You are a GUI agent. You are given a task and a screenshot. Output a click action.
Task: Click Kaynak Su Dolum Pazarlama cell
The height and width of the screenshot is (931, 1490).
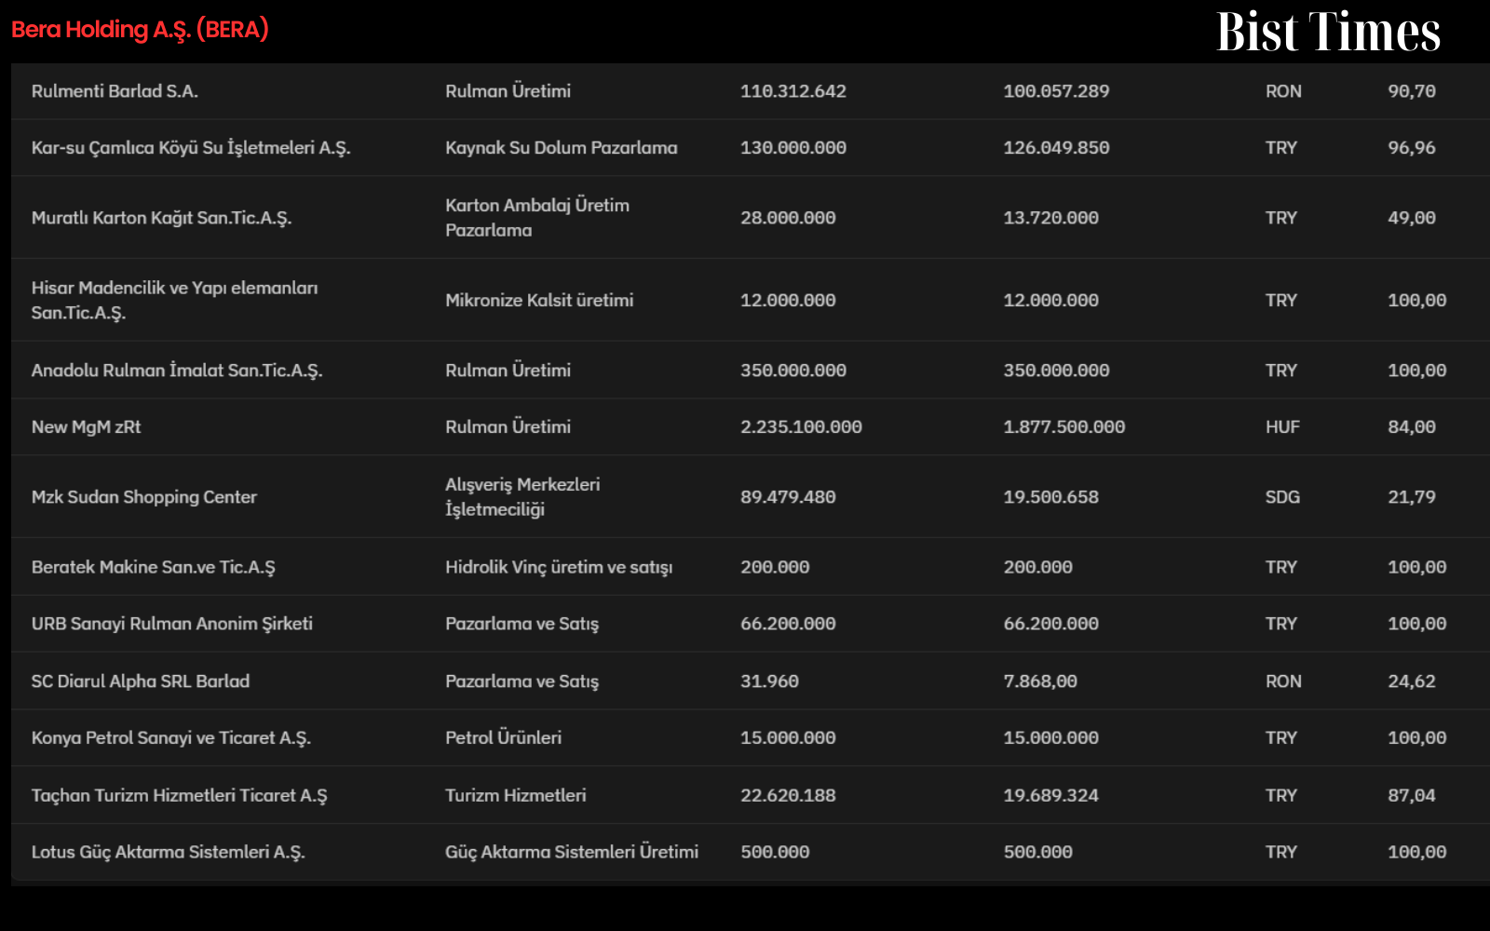[x=562, y=148]
